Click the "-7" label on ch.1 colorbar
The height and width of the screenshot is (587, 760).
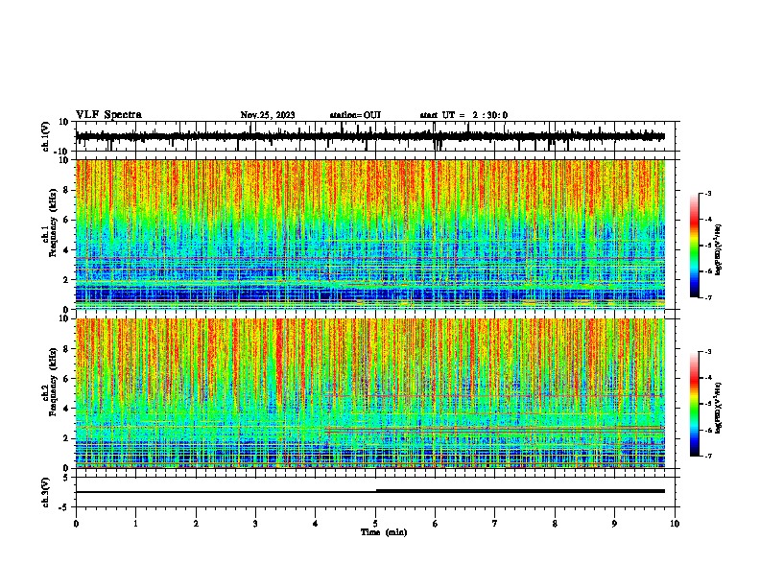click(x=708, y=297)
